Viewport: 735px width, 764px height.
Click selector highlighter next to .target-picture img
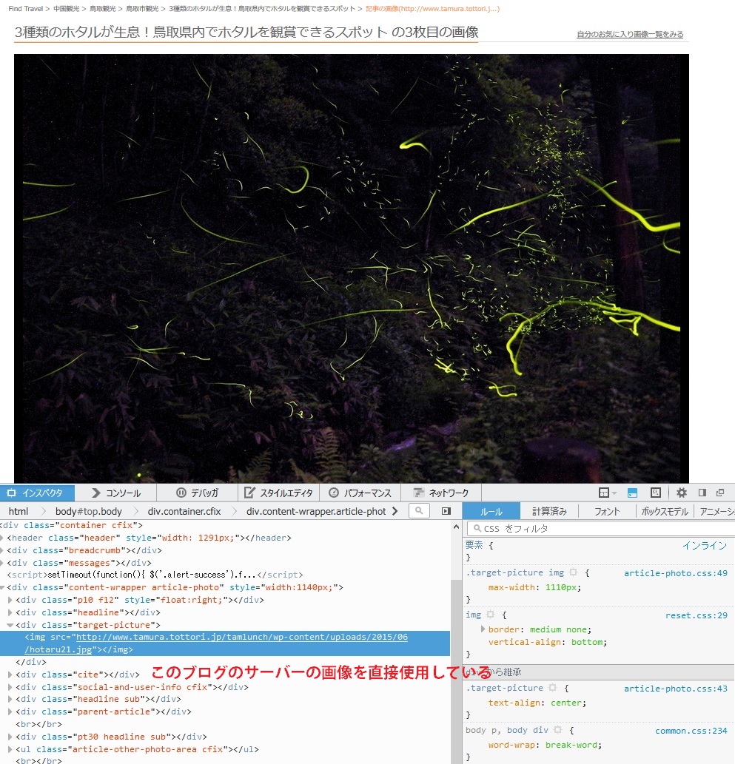(573, 572)
